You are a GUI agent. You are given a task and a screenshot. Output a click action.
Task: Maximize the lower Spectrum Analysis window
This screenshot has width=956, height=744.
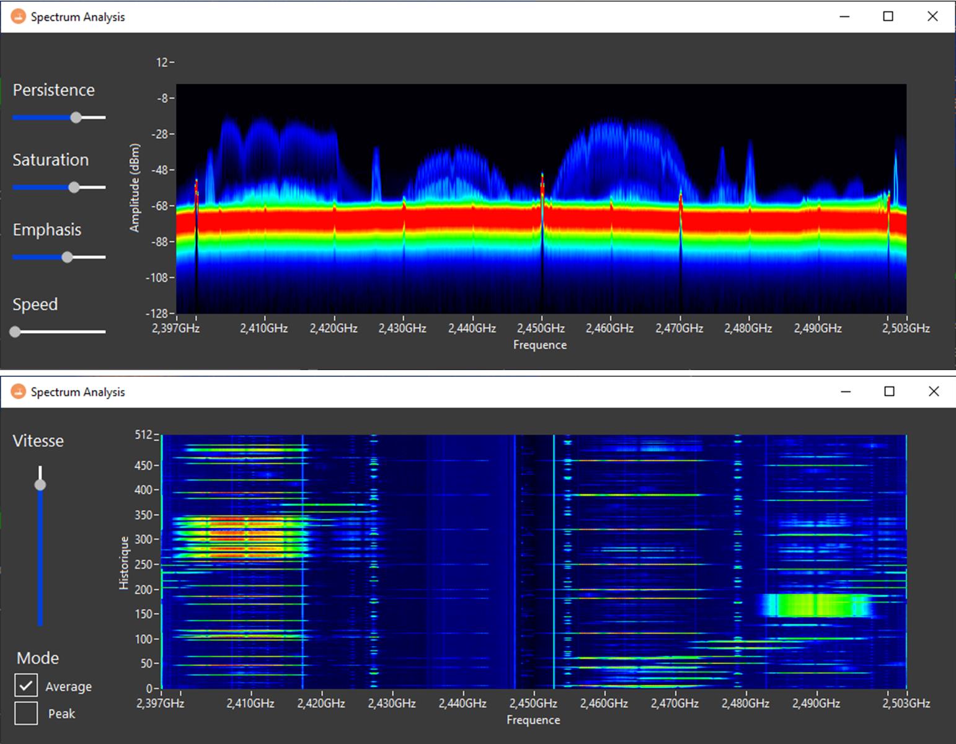click(889, 392)
